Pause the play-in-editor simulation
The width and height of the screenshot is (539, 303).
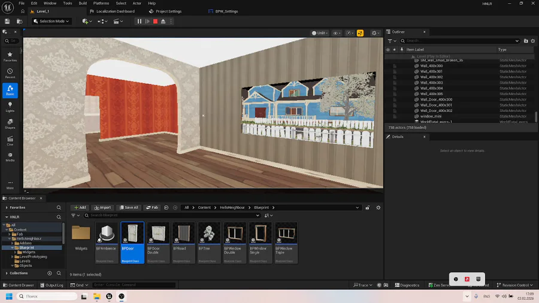click(140, 21)
